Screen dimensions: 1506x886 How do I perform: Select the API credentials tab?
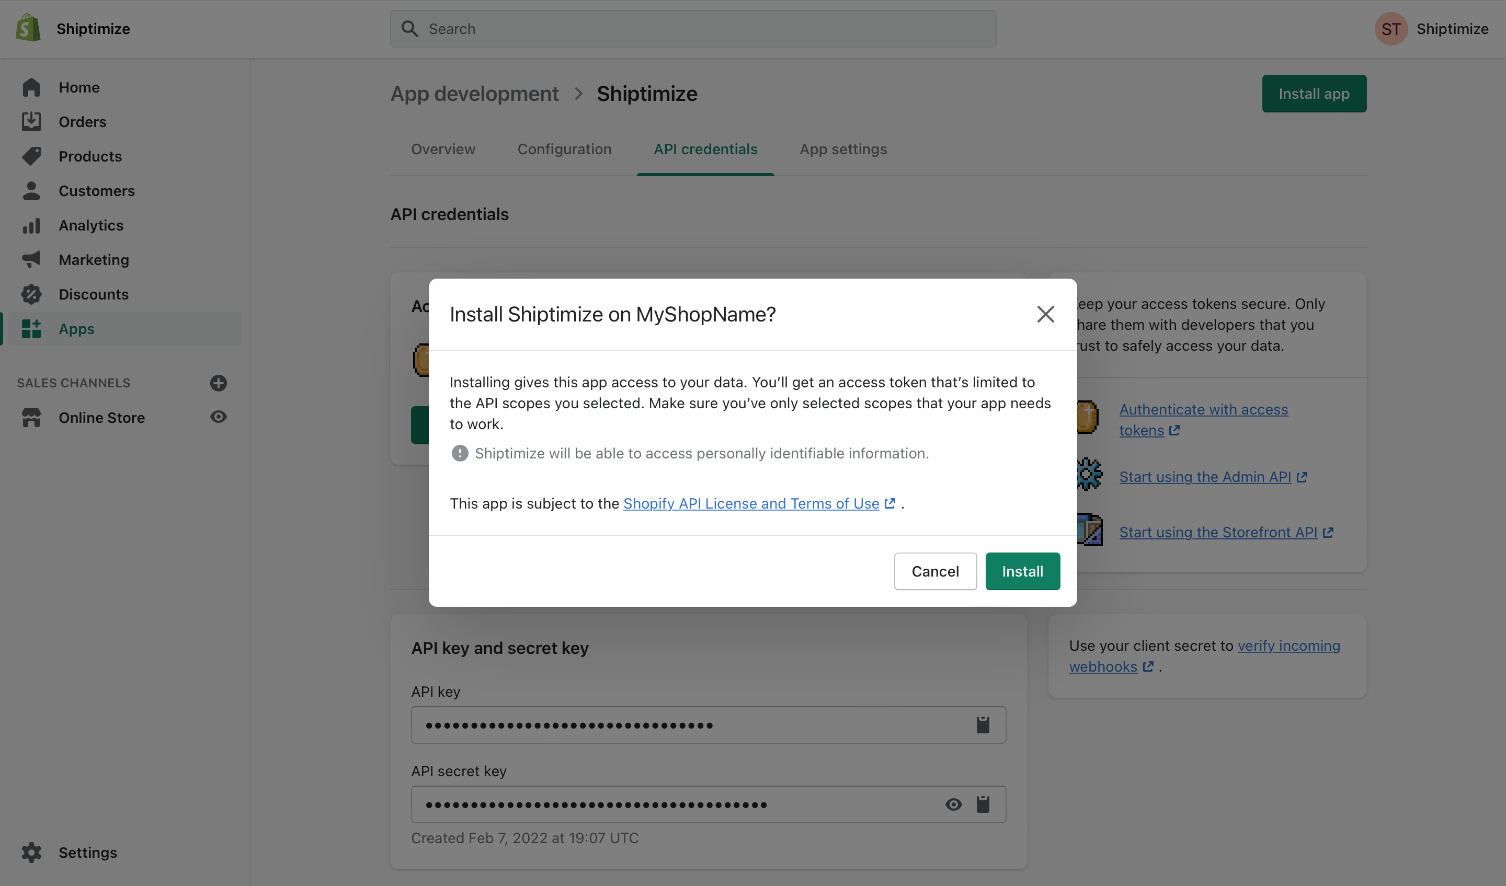[x=705, y=149]
